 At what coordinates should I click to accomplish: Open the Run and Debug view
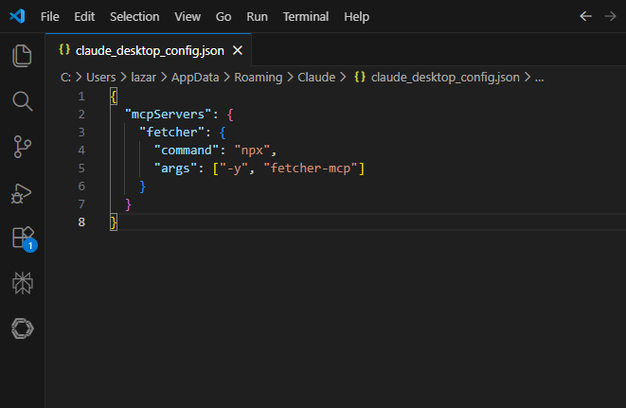(22, 194)
